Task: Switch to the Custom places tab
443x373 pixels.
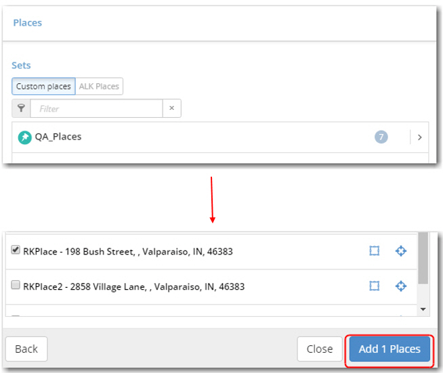Action: click(x=43, y=86)
